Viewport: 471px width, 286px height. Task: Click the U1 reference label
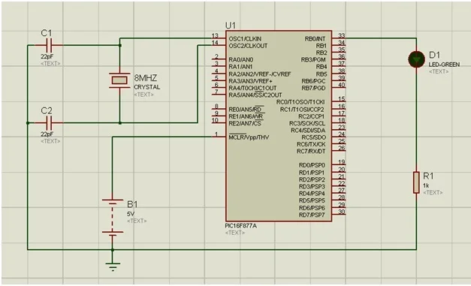tap(231, 26)
